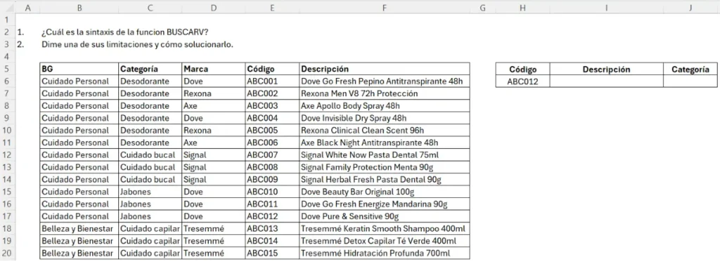Click the Marca header cell
This screenshot has height=261, width=720.
pyautogui.click(x=214, y=69)
